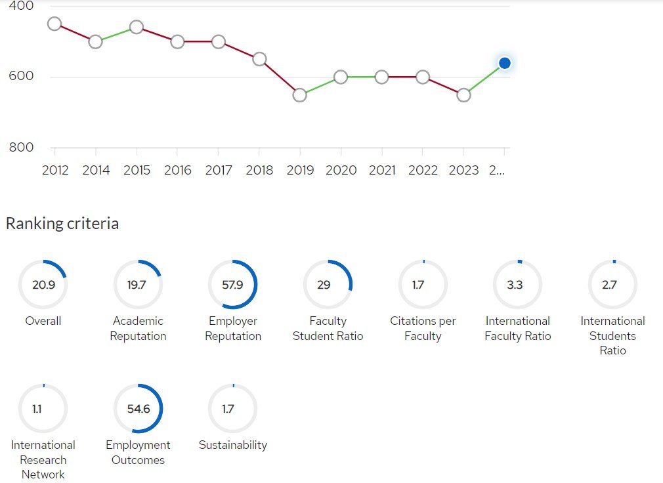Screen dimensions: 663x483
Task: Click the Citations per Faculty gauge
Action: 423,285
